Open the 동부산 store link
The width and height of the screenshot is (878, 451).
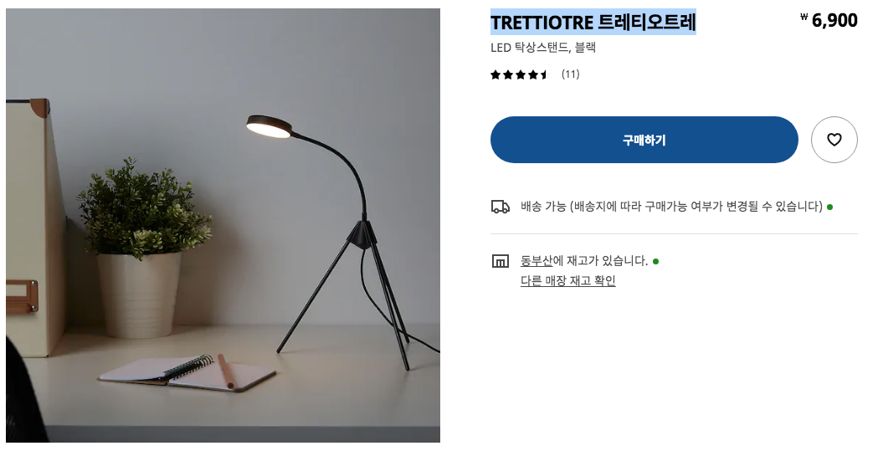click(537, 261)
